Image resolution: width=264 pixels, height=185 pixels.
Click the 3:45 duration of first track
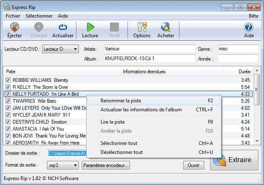coord(245,80)
